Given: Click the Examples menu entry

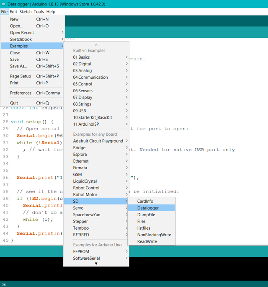Looking at the screenshot, I should click(x=32, y=46).
